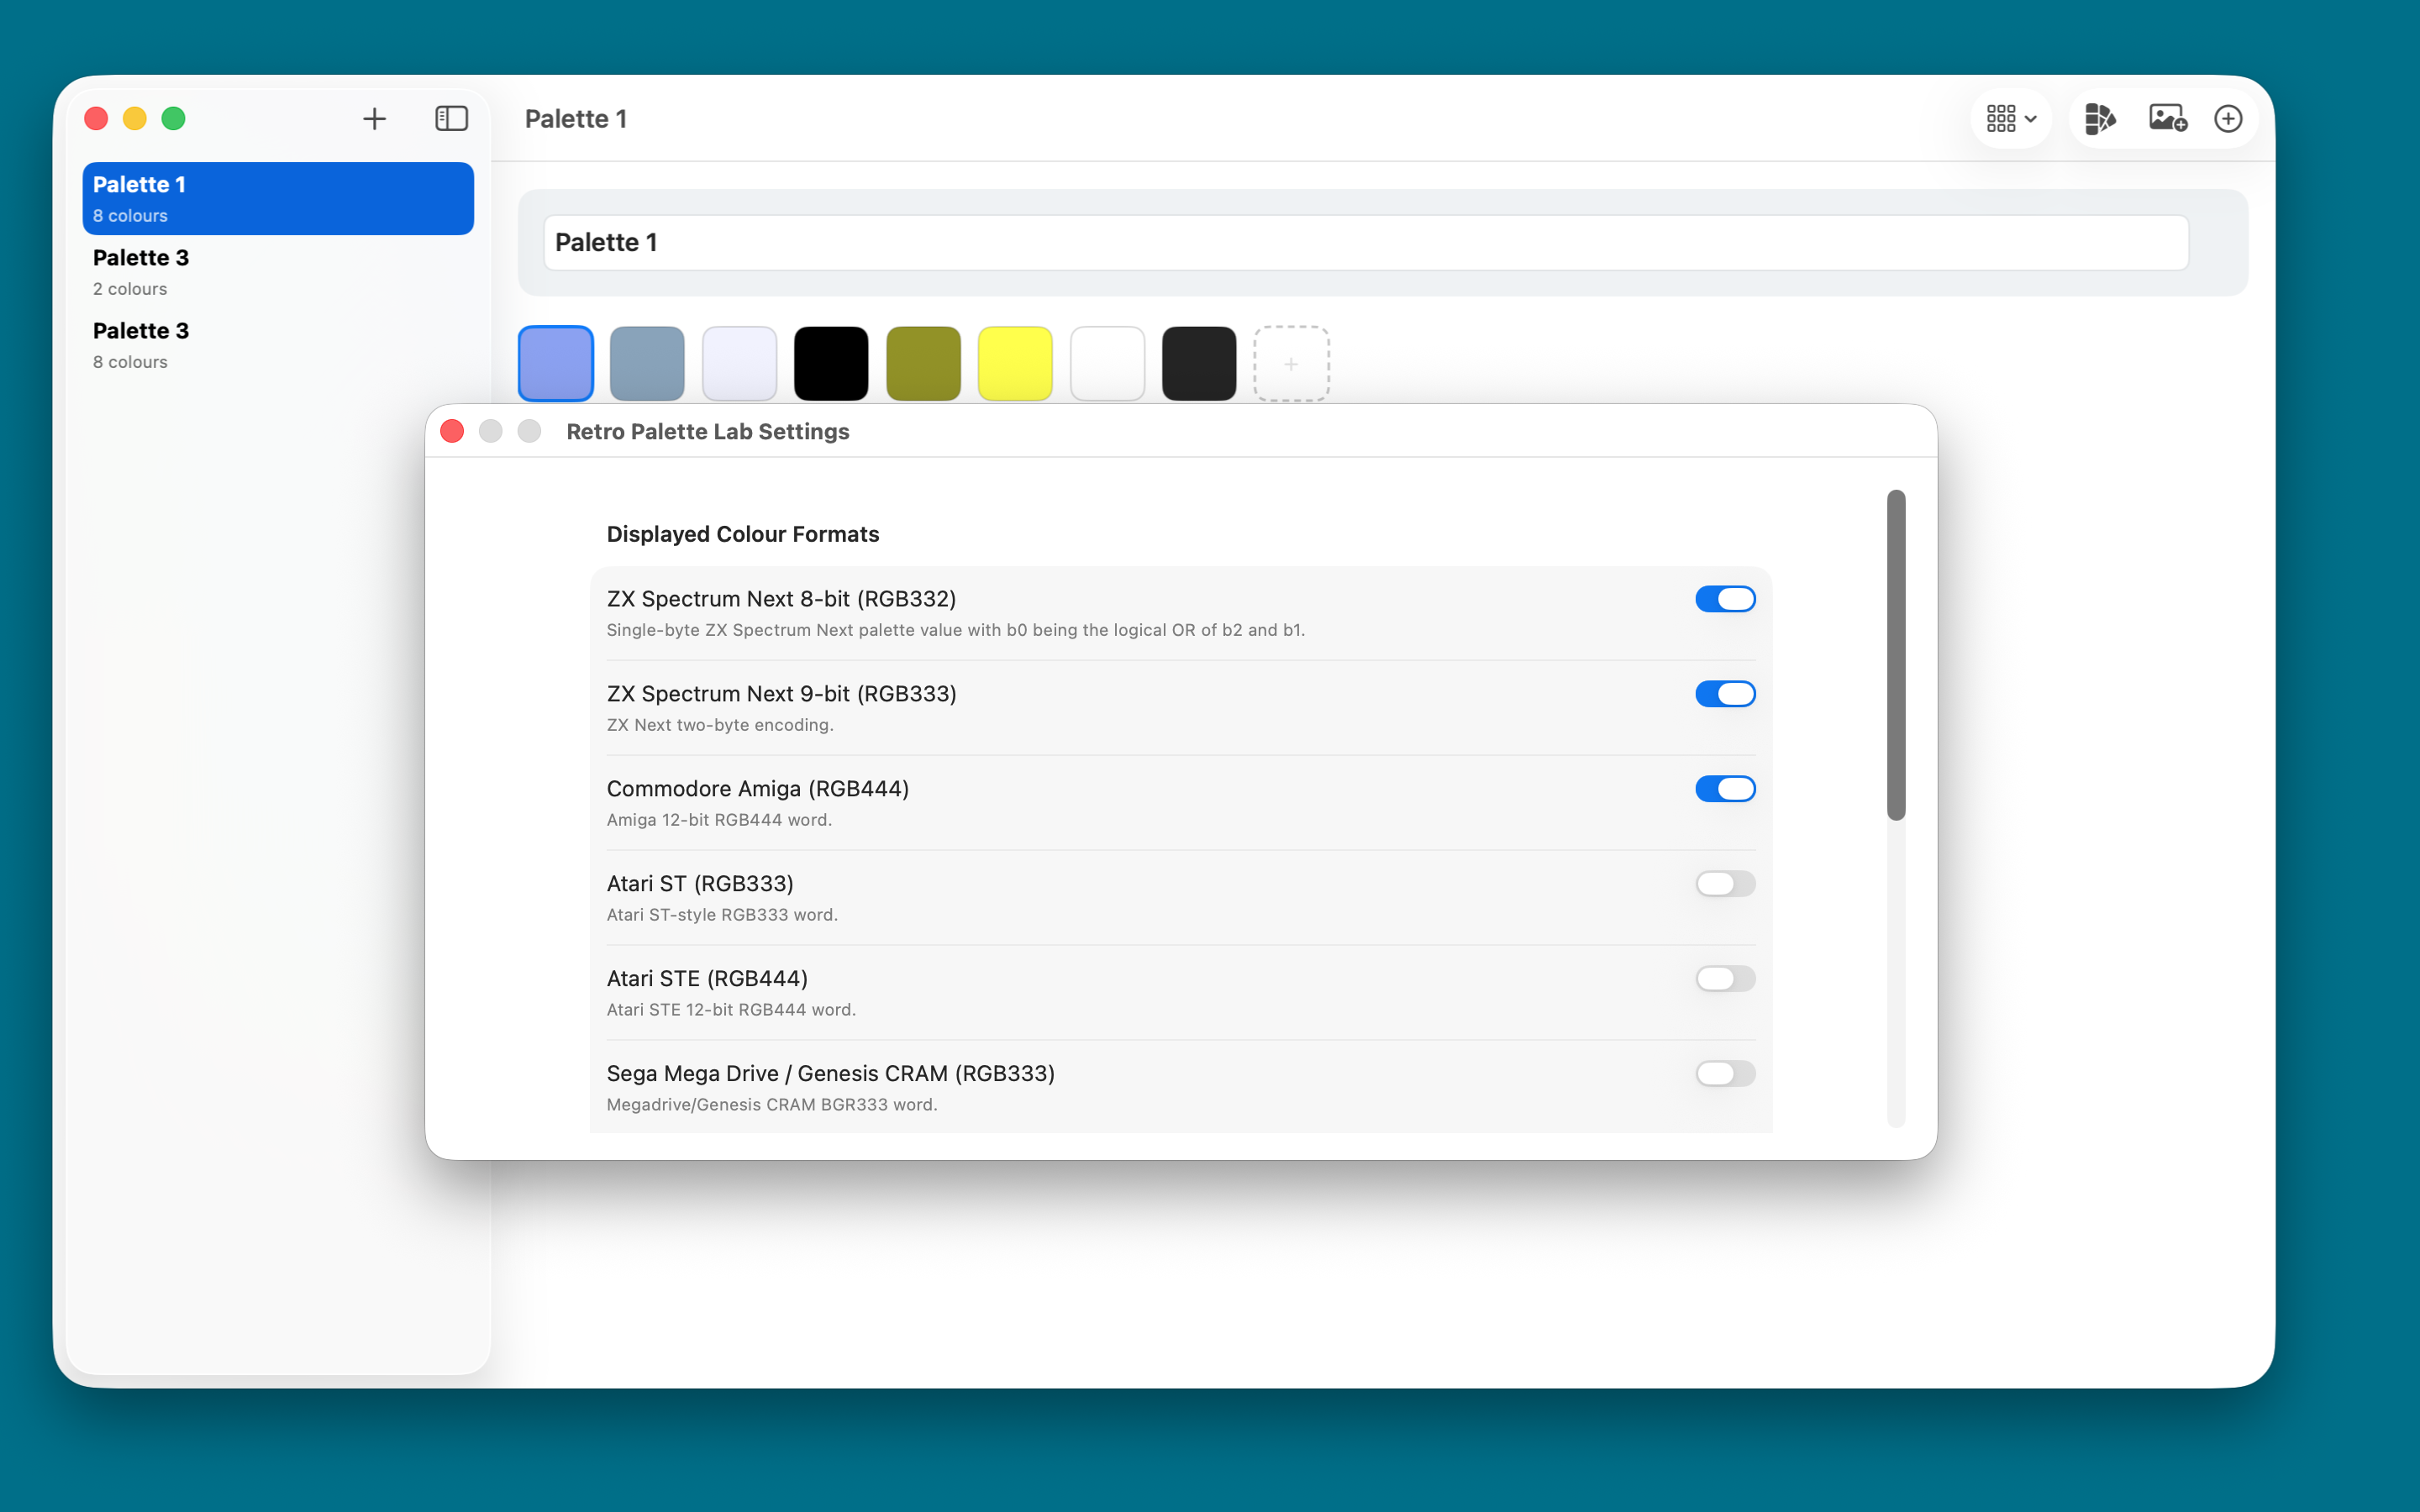2420x1512 pixels.
Task: Enable the Atari ST (RGB333) format
Action: 1725,884
